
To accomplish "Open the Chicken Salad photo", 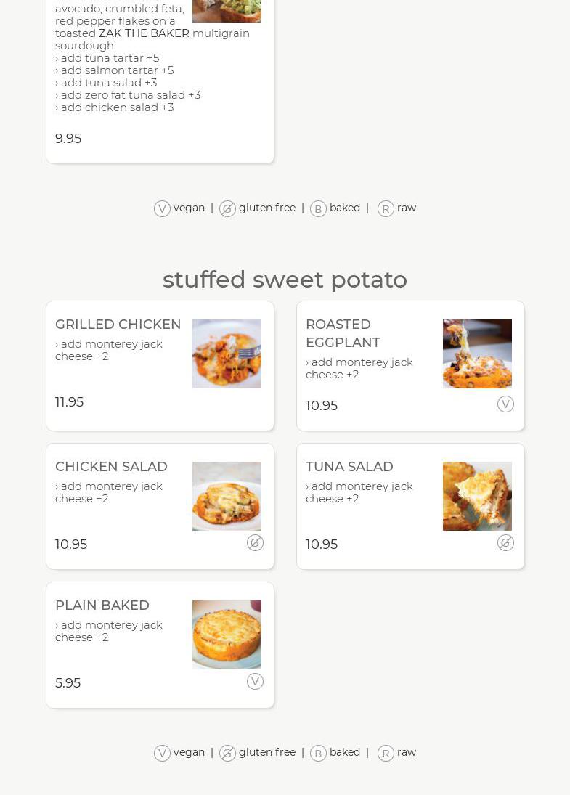I will coord(227,496).
